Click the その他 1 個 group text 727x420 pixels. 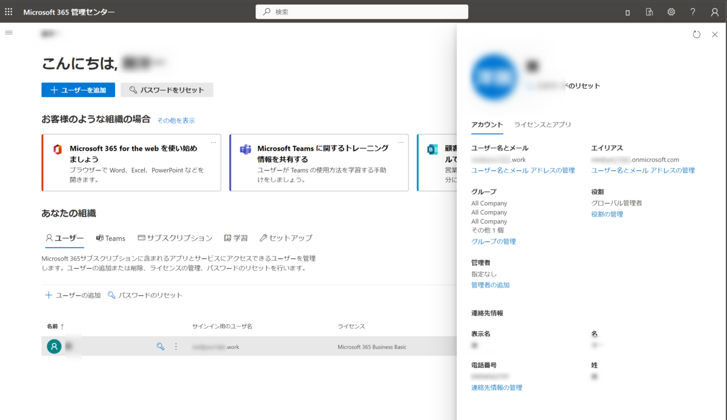(487, 231)
